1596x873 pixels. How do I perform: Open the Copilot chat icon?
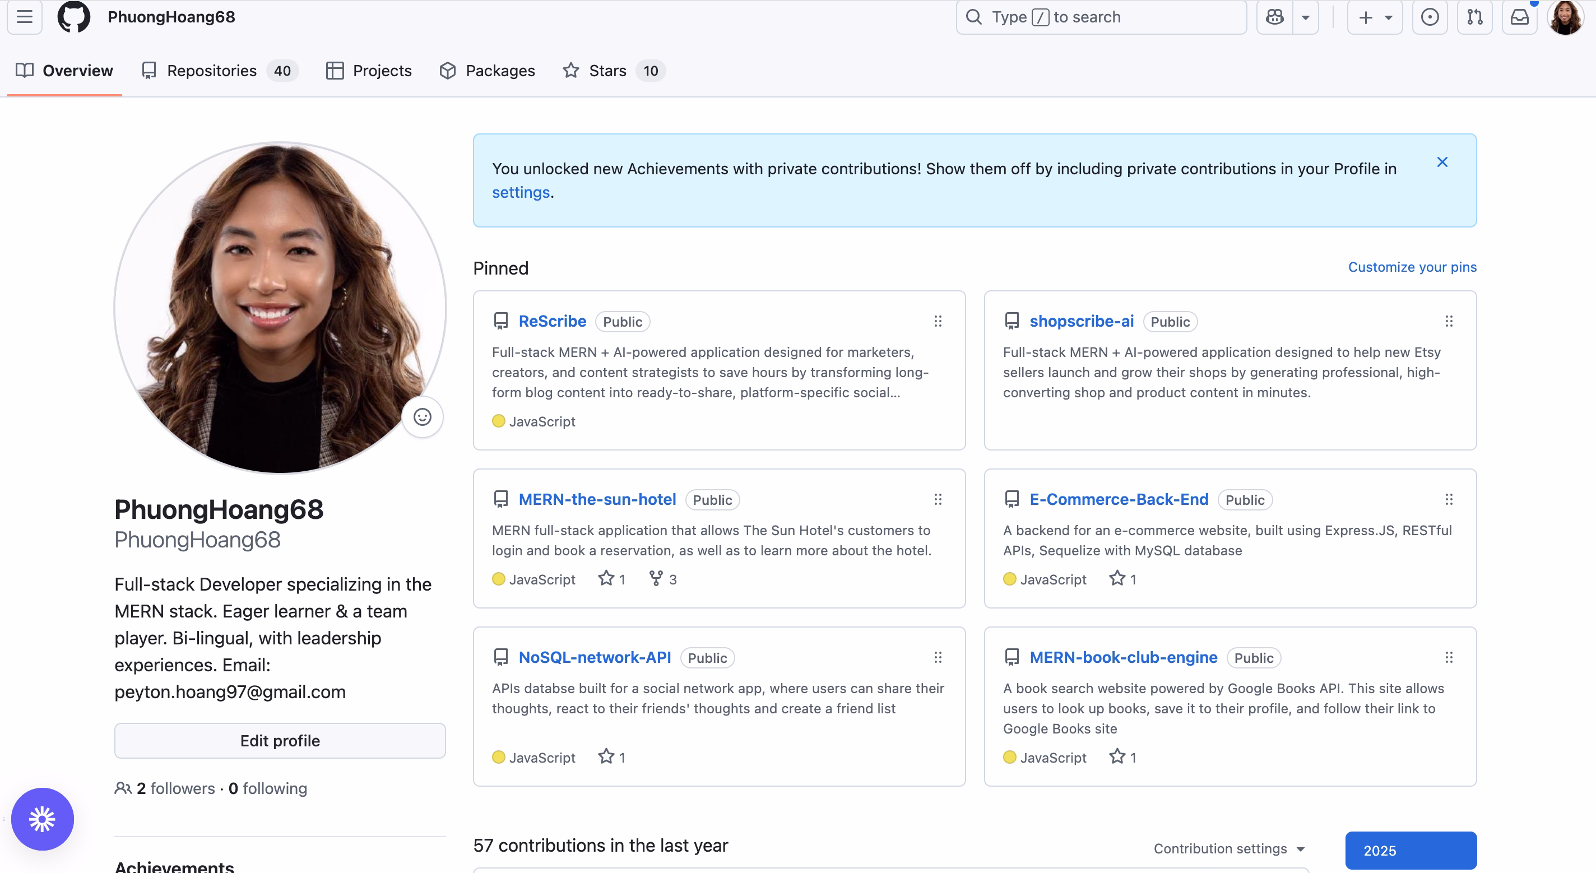[x=1274, y=17]
